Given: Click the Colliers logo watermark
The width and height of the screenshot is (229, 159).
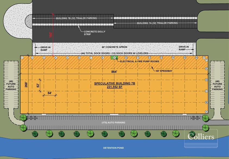Looking at the screenshot, I should 201,137.
